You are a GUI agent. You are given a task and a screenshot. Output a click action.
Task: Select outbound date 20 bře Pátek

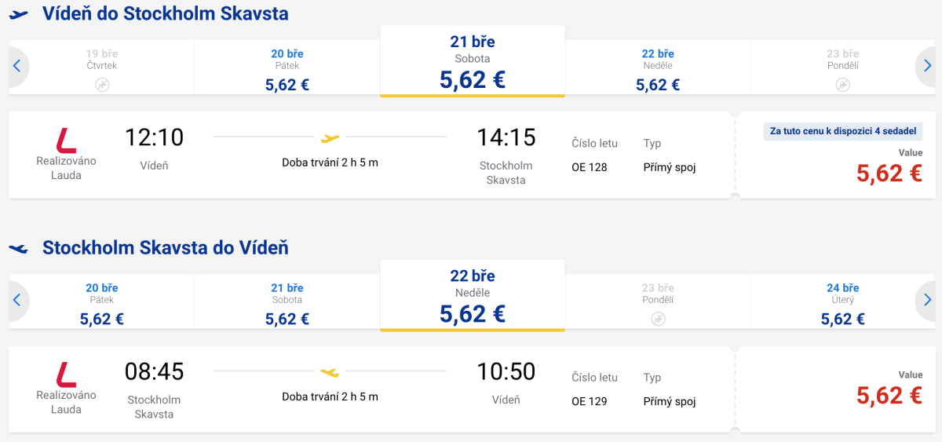coord(287,69)
